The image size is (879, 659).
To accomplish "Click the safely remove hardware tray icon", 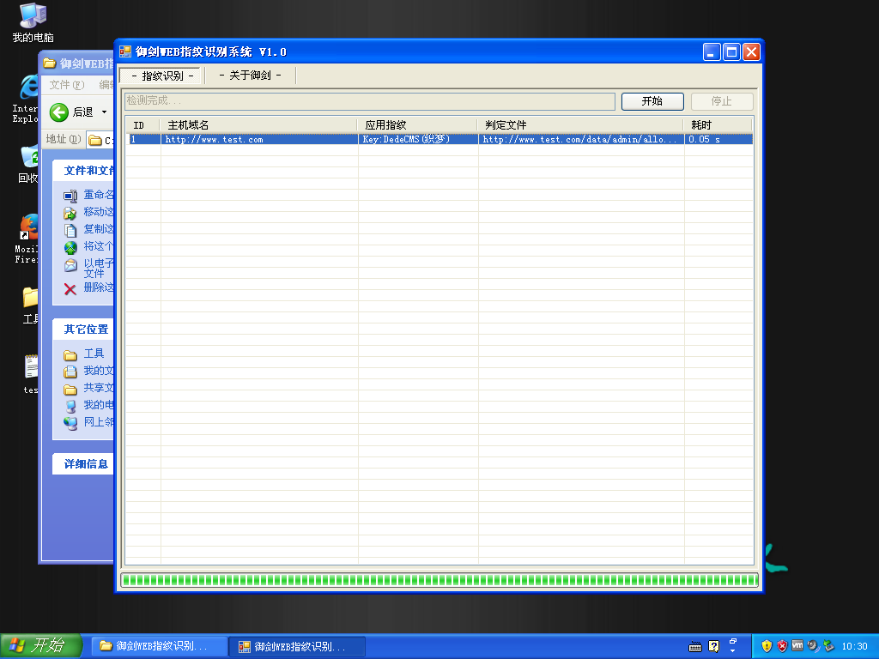I will point(828,646).
